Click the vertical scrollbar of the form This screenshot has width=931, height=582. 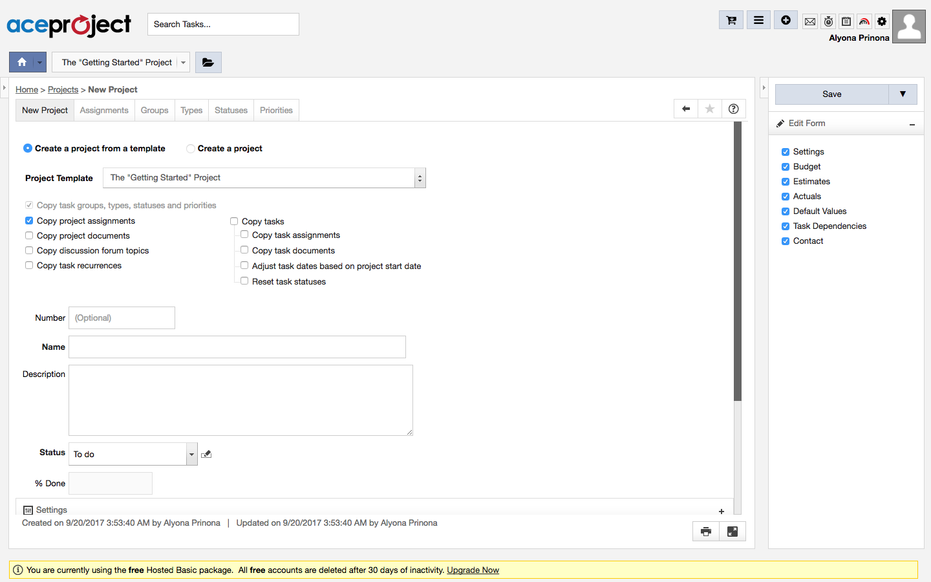738,259
